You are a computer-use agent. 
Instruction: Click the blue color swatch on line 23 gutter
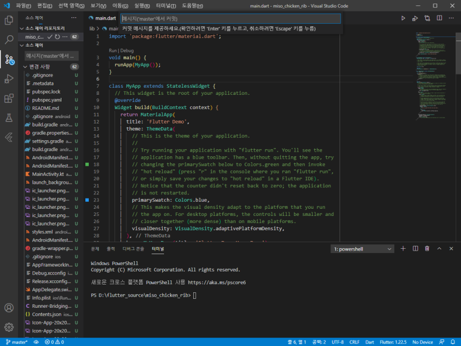click(87, 200)
